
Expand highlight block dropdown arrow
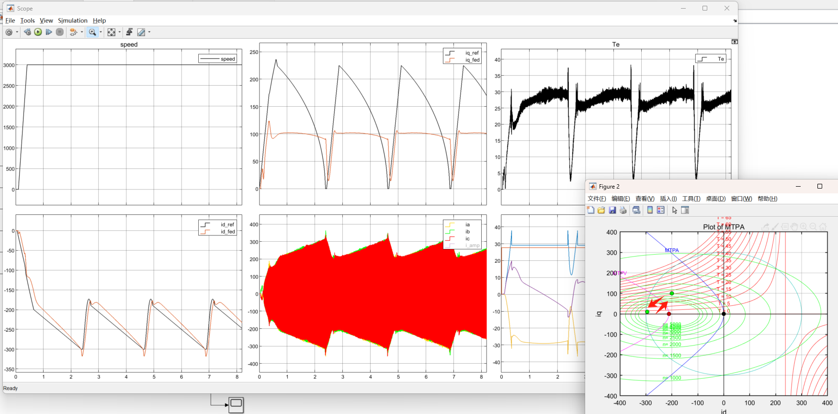pyautogui.click(x=82, y=32)
